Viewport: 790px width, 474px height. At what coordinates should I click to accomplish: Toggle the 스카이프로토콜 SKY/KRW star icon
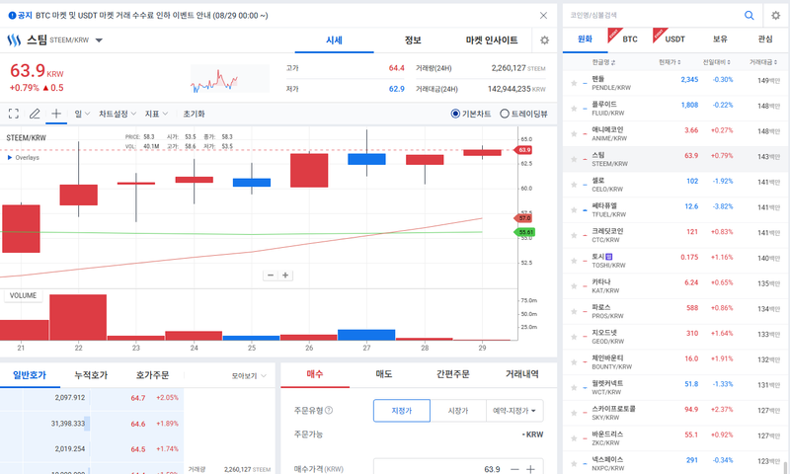(x=574, y=413)
